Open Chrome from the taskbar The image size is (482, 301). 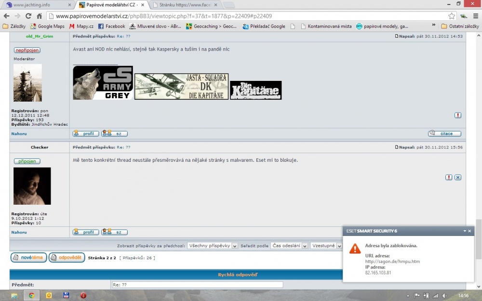31,296
